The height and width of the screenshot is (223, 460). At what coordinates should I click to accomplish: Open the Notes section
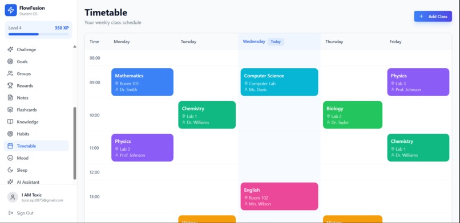click(36, 98)
